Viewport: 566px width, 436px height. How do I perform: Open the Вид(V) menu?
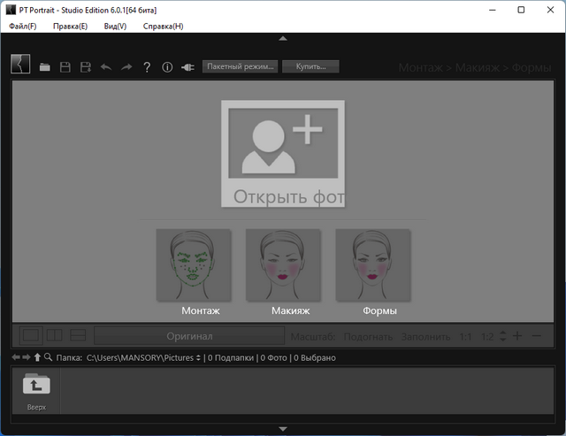click(115, 27)
